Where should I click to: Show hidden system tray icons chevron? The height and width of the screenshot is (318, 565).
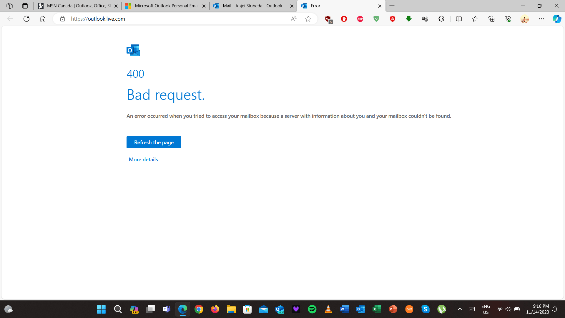coord(460,309)
